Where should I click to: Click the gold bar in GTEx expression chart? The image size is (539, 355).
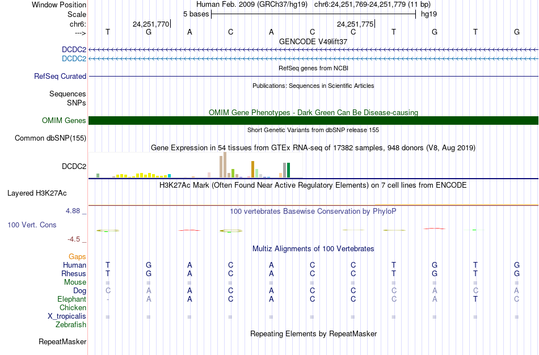[x=252, y=169]
